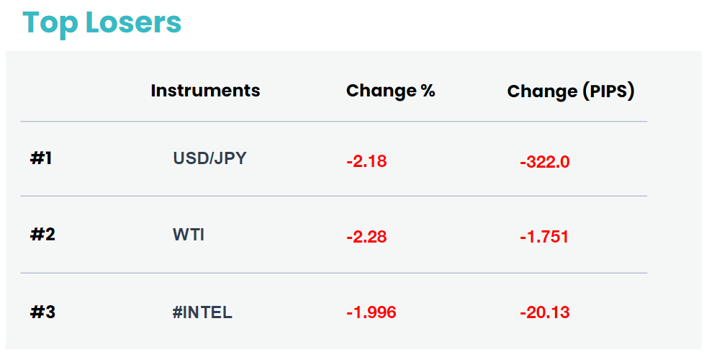Viewport: 709px width, 357px height.
Task: Click the -1.751 pips value
Action: [544, 237]
